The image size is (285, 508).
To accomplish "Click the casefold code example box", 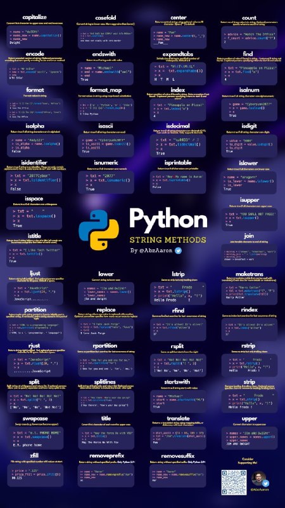I will coord(106,37).
